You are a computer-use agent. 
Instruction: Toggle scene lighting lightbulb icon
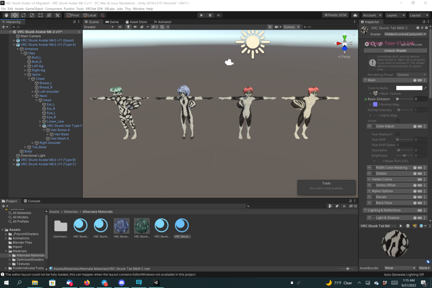(x=128, y=27)
